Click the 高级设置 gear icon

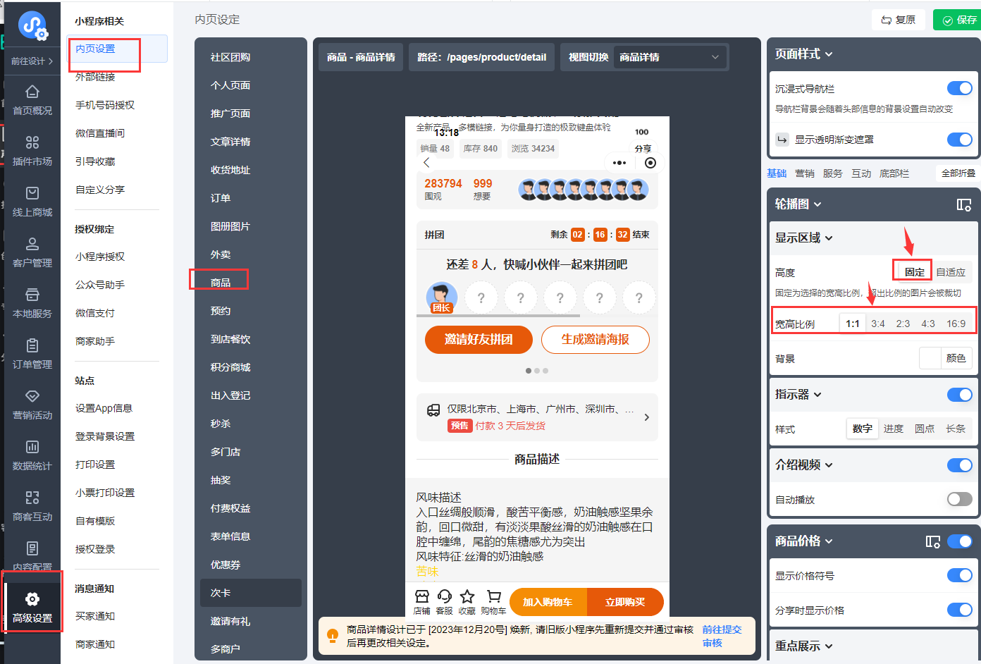[32, 599]
